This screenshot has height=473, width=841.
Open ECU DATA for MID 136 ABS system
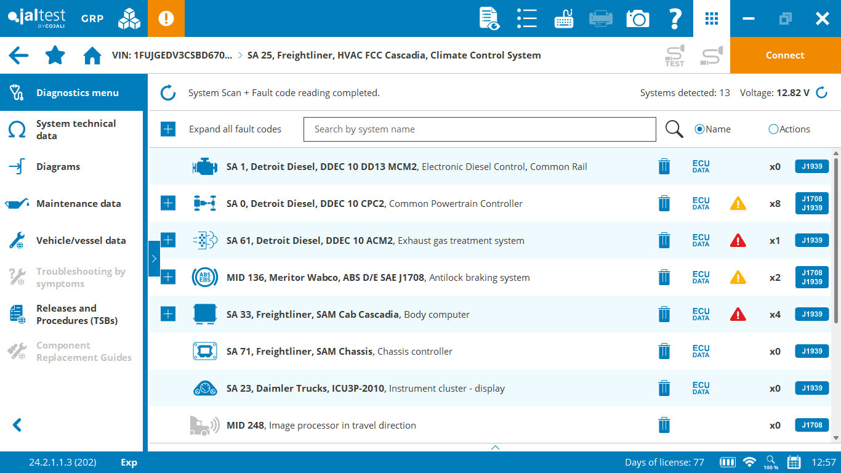701,277
